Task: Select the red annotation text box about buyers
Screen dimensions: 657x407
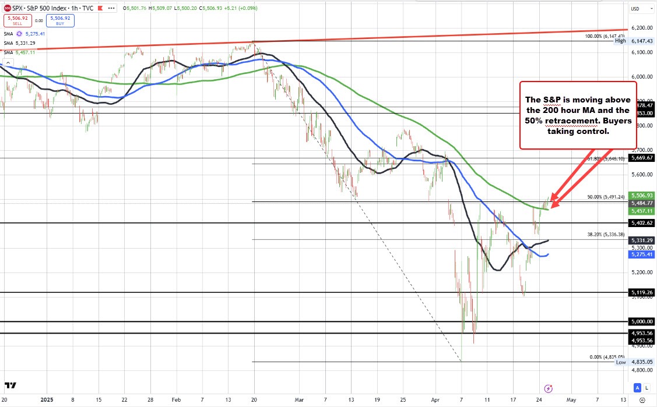Action: (578, 115)
